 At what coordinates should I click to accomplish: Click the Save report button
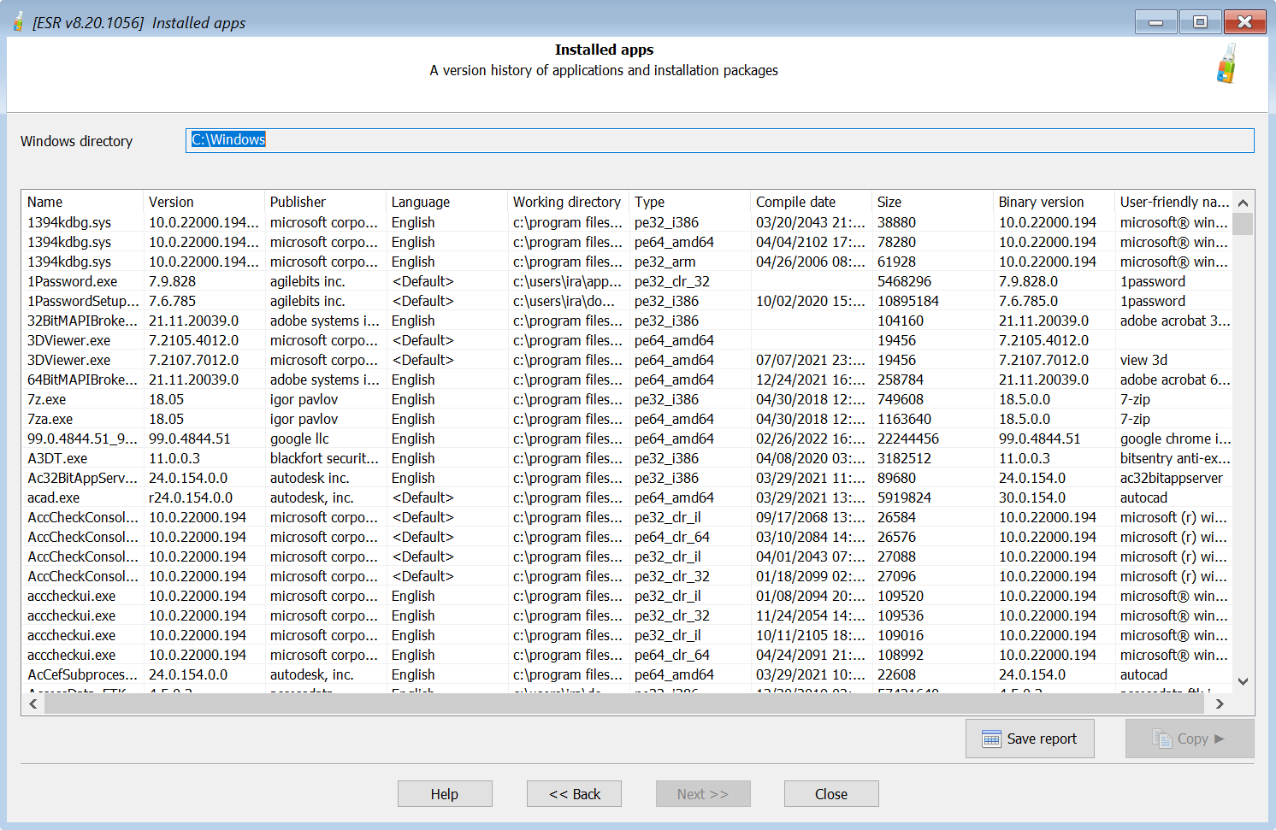[1030, 739]
